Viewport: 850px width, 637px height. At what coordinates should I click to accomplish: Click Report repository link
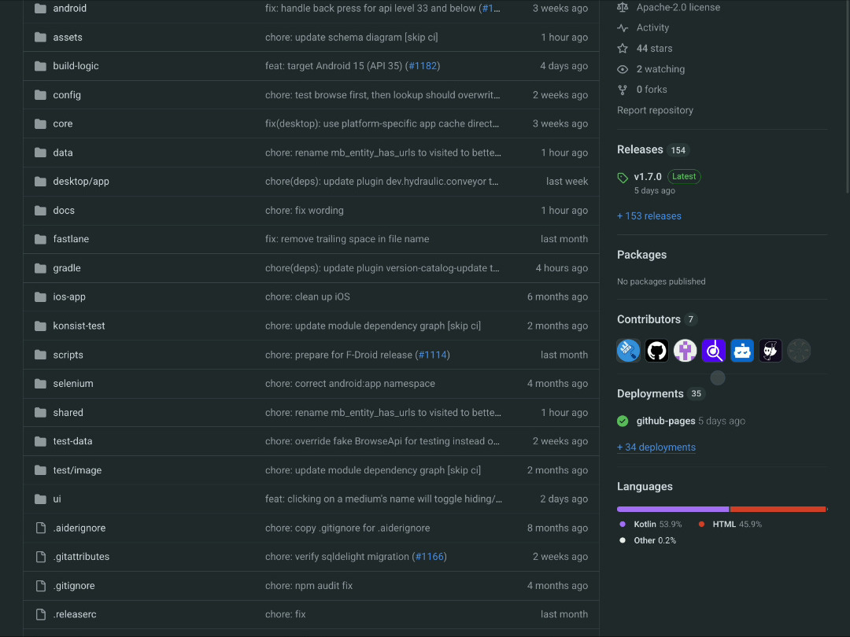[x=655, y=111]
